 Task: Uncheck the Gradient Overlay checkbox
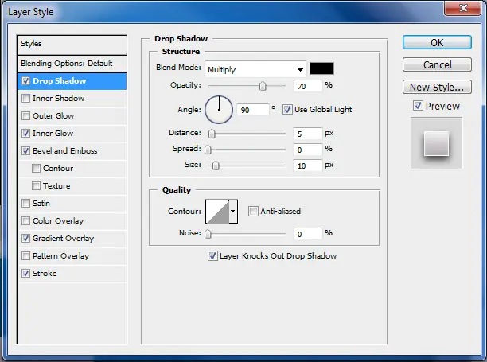point(25,239)
